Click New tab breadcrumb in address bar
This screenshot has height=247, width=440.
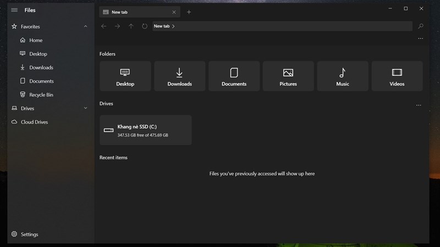pyautogui.click(x=162, y=26)
